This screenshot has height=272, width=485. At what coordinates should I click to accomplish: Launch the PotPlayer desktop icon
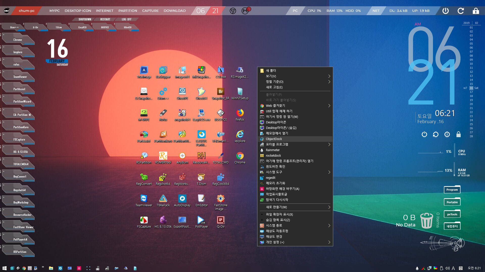201,222
